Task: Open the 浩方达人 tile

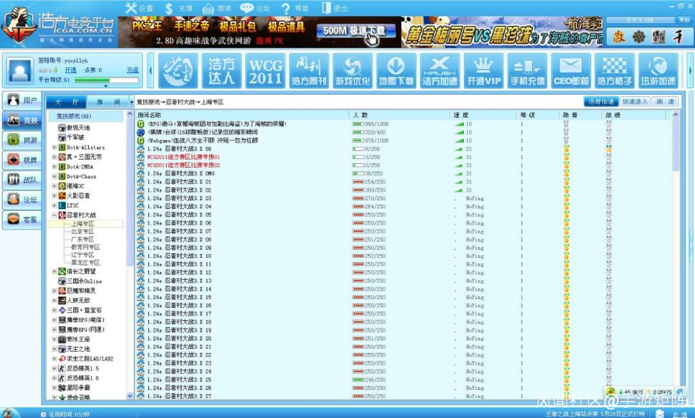Action: (221, 71)
